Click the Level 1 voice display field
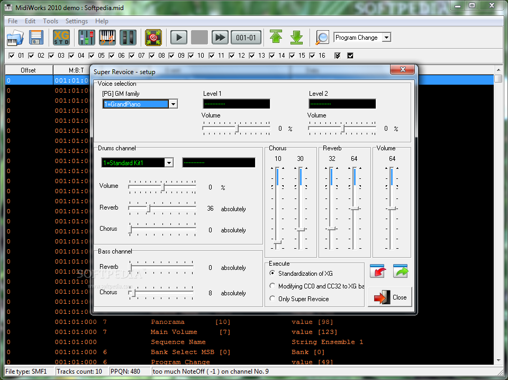 (x=236, y=104)
